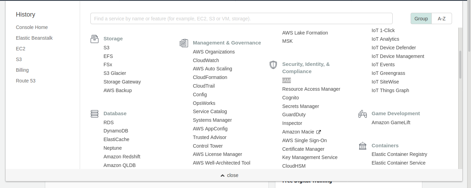
Task: Open EC2 from History
Action: (x=21, y=49)
